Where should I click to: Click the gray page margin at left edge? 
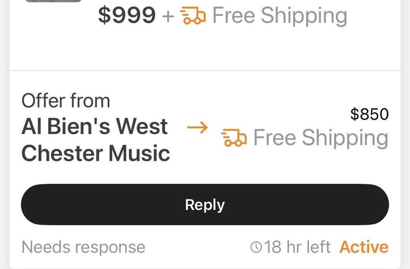[4, 134]
